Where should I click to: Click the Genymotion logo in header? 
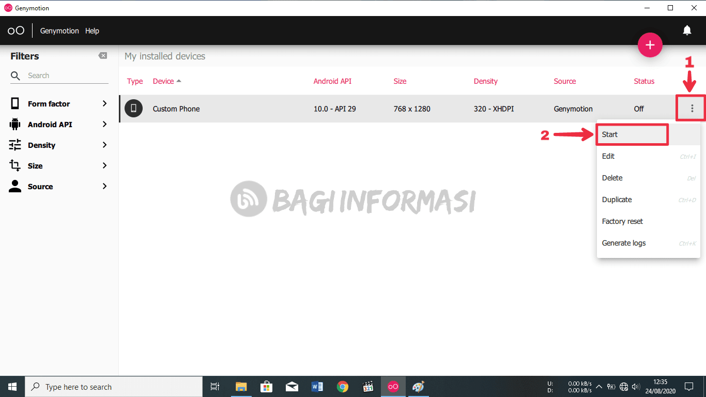16,30
